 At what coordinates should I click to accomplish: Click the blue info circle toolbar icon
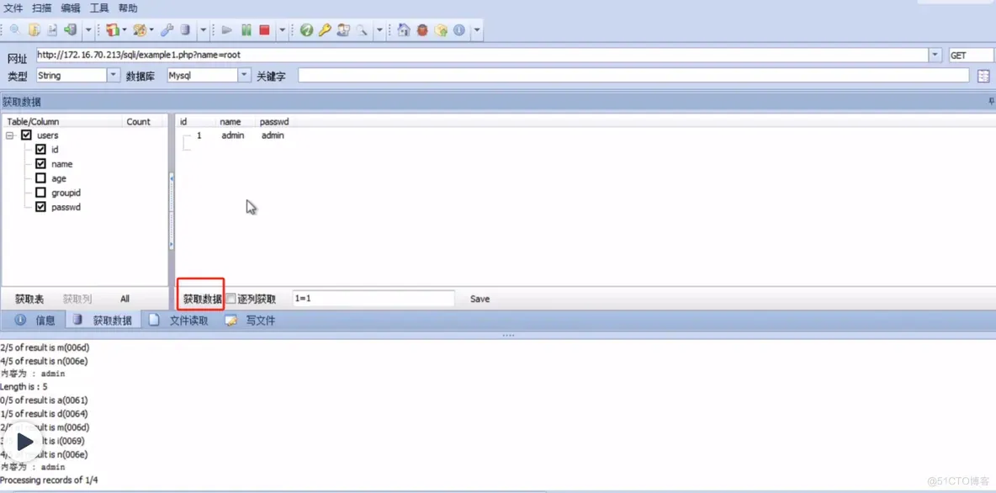458,29
